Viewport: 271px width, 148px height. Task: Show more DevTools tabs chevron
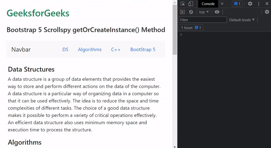(x=222, y=4)
